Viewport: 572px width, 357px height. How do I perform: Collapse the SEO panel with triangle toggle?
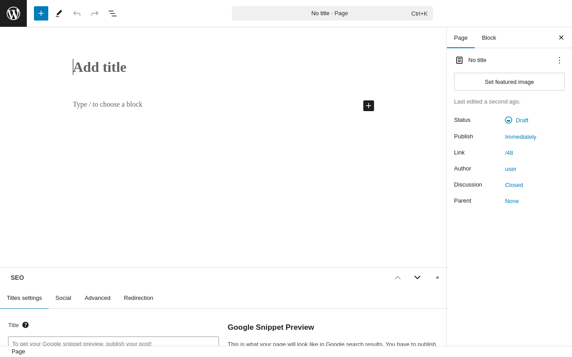coord(437,277)
